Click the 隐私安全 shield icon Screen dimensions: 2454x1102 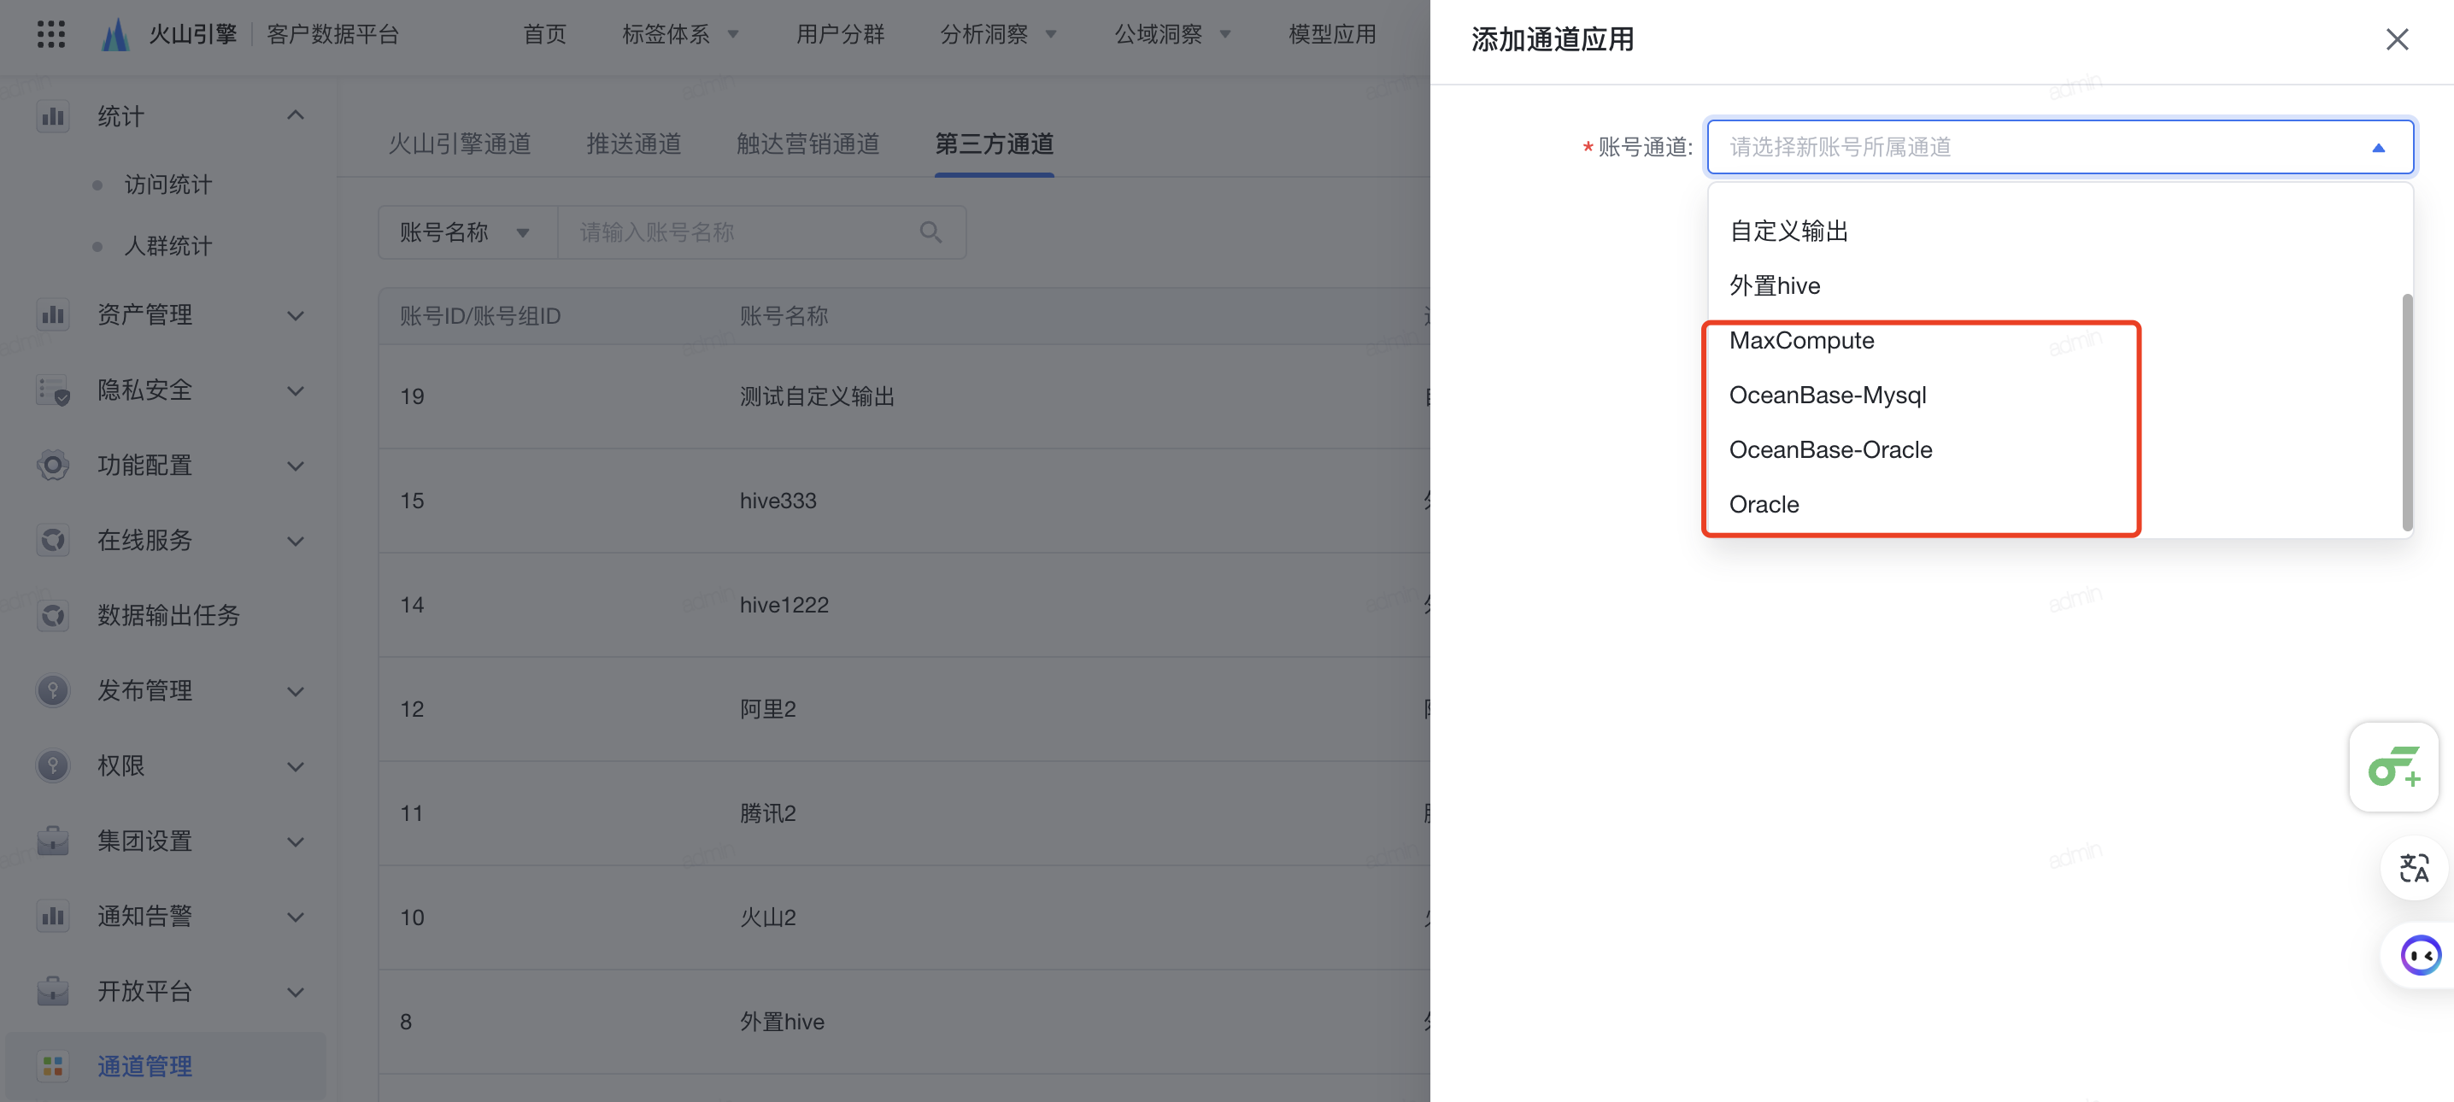[x=52, y=390]
